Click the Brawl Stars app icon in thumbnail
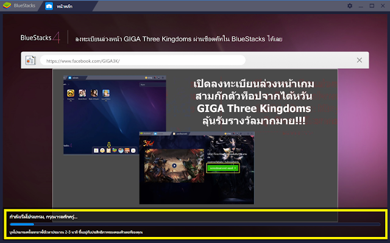The width and height of the screenshot is (390, 243). [x=71, y=93]
